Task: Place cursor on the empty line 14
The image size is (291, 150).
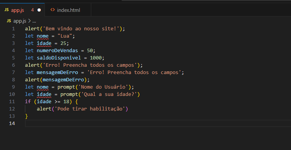Action: (x=158, y=123)
